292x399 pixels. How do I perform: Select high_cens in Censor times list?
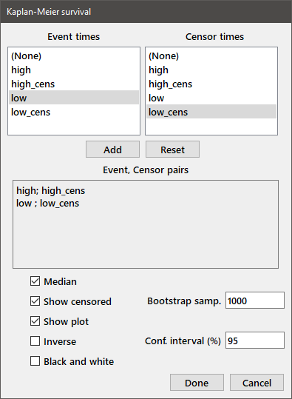pos(211,84)
